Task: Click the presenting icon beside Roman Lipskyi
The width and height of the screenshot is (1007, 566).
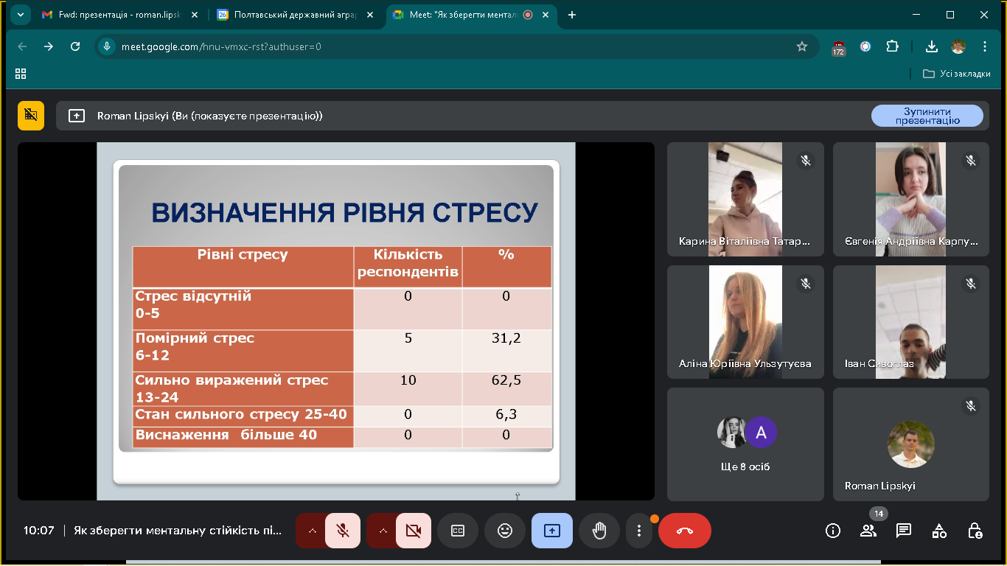Action: (x=77, y=116)
